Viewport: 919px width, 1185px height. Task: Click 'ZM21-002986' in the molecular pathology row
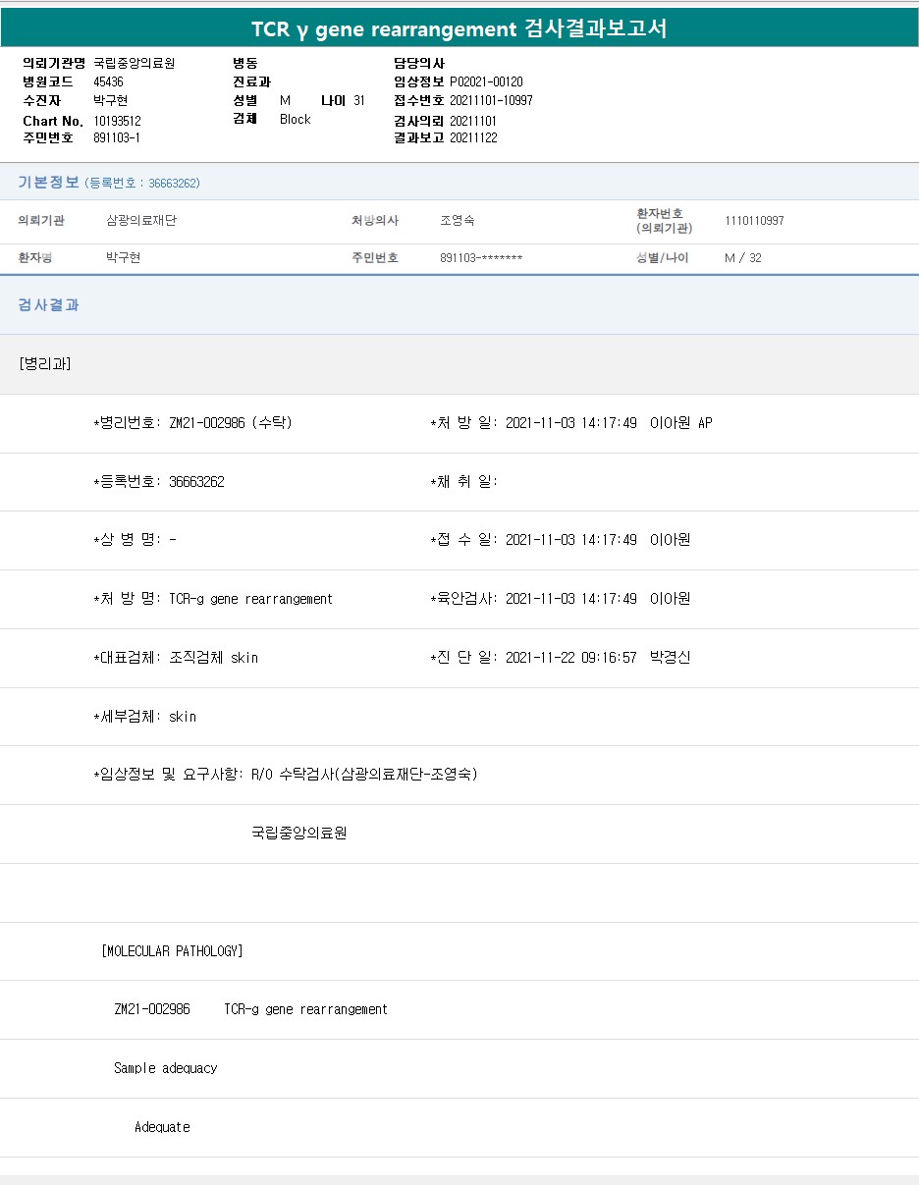pyautogui.click(x=152, y=1009)
